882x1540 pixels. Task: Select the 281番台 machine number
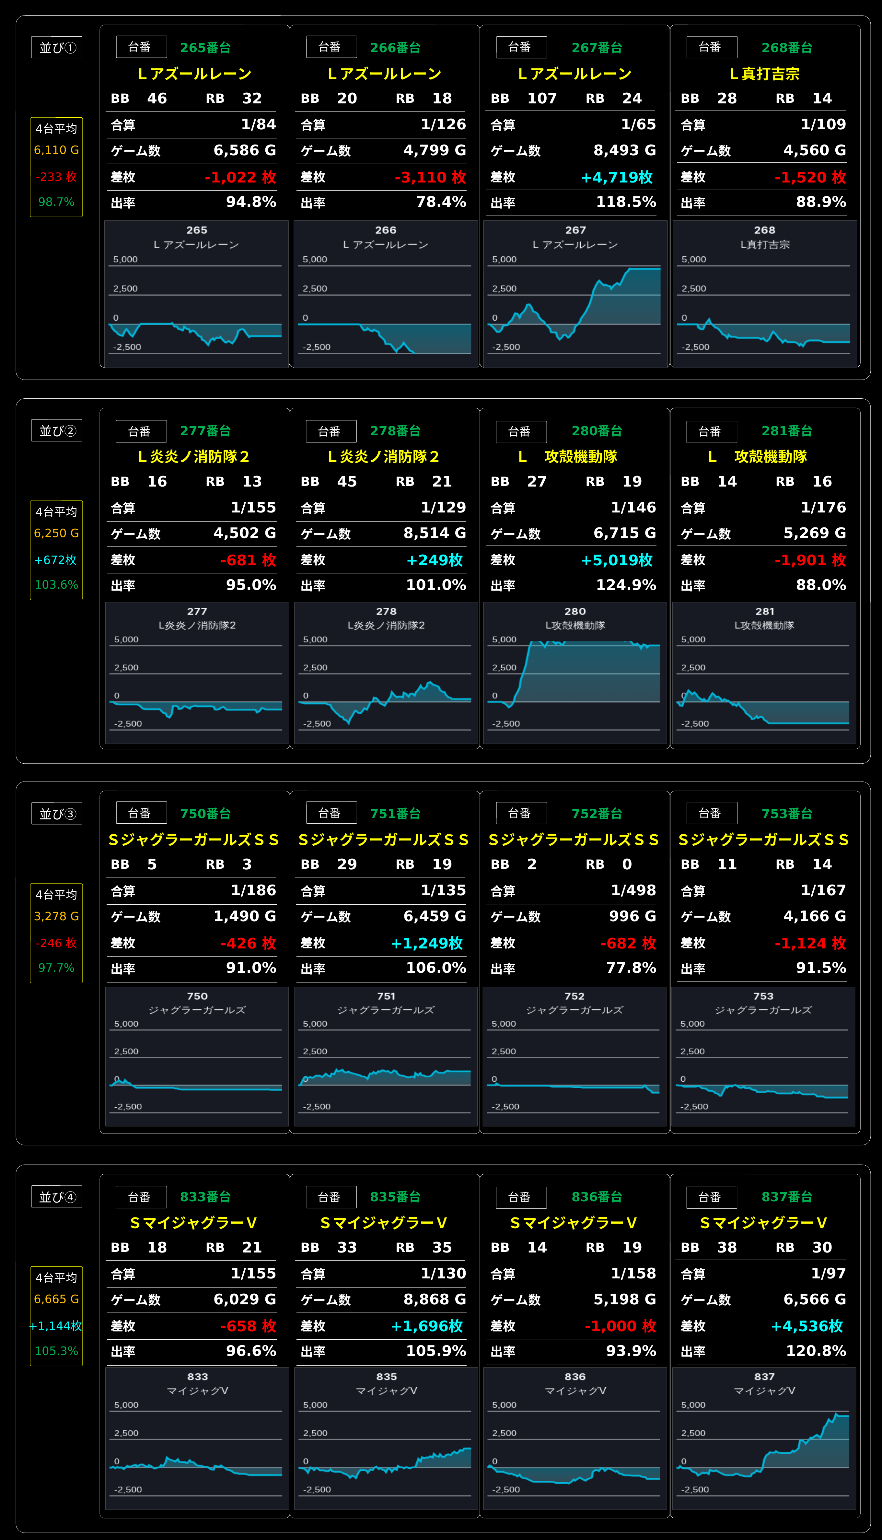[787, 431]
